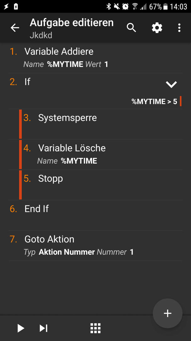Tap battery status icon in status bar
The height and width of the screenshot is (341, 191).
coord(166,7)
